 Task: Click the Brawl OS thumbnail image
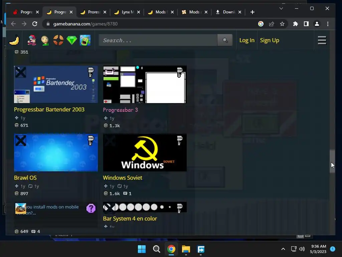(x=56, y=153)
